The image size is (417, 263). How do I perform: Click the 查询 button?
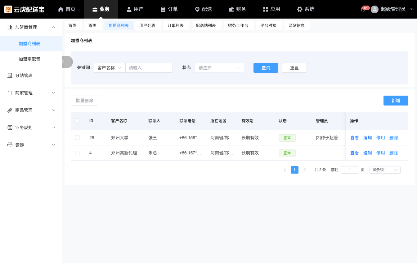[266, 68]
